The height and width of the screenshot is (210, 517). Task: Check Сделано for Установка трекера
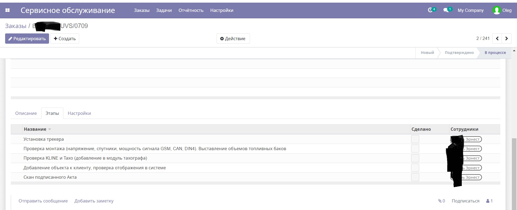[x=415, y=139]
